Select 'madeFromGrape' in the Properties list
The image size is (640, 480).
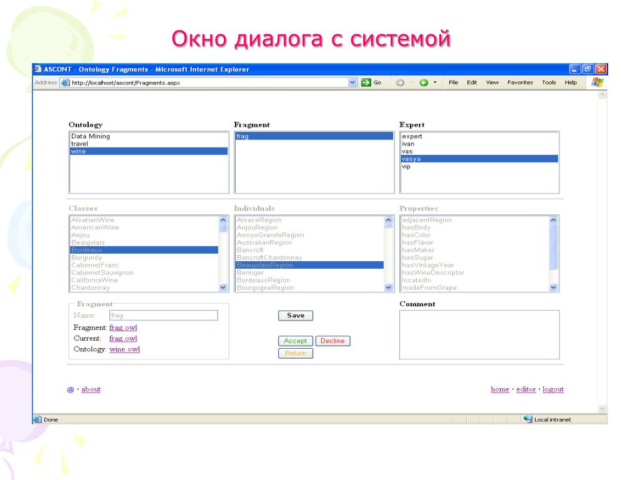pyautogui.click(x=475, y=287)
